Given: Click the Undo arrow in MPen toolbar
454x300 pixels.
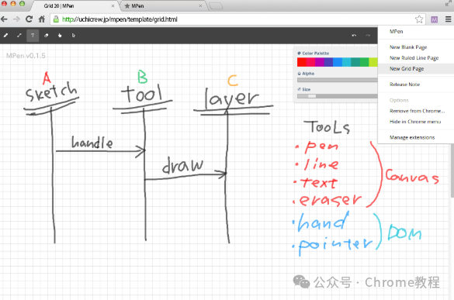Looking at the screenshot, I should 354,36.
